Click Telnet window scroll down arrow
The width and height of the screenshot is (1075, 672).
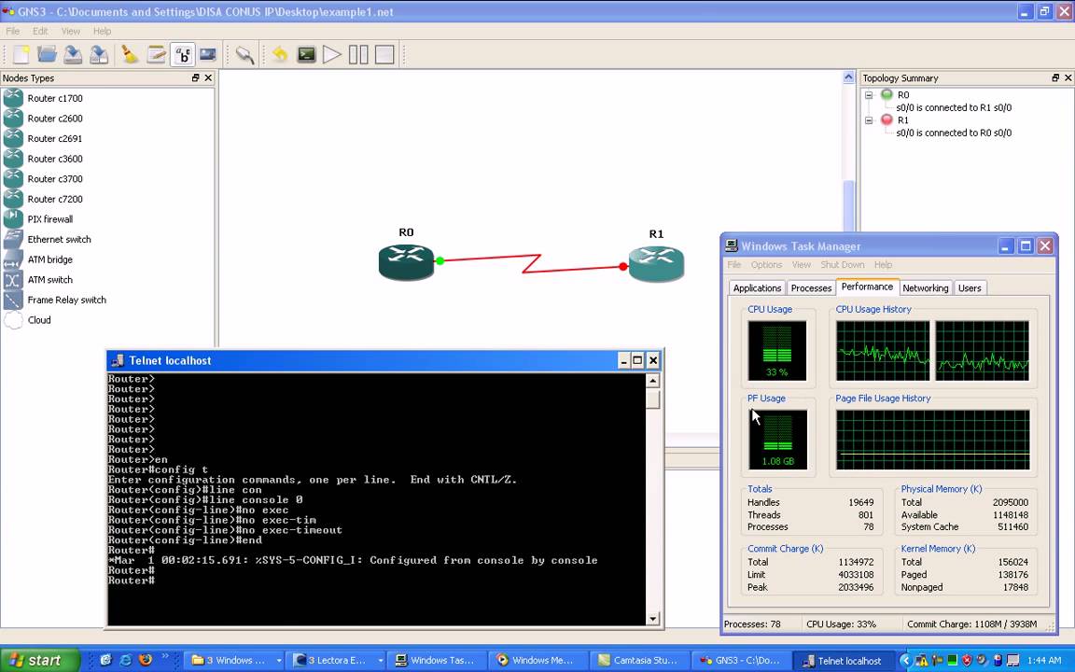pyautogui.click(x=652, y=618)
